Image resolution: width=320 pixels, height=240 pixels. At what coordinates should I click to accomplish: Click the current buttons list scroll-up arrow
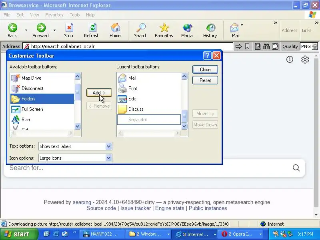pos(184,76)
